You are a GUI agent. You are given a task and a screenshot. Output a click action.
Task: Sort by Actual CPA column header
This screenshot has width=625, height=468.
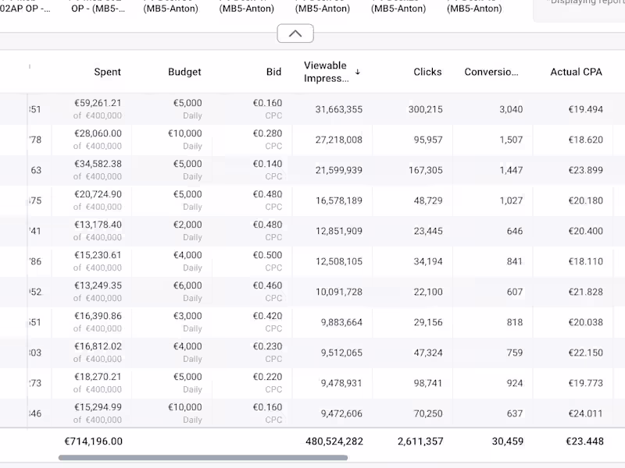click(576, 72)
